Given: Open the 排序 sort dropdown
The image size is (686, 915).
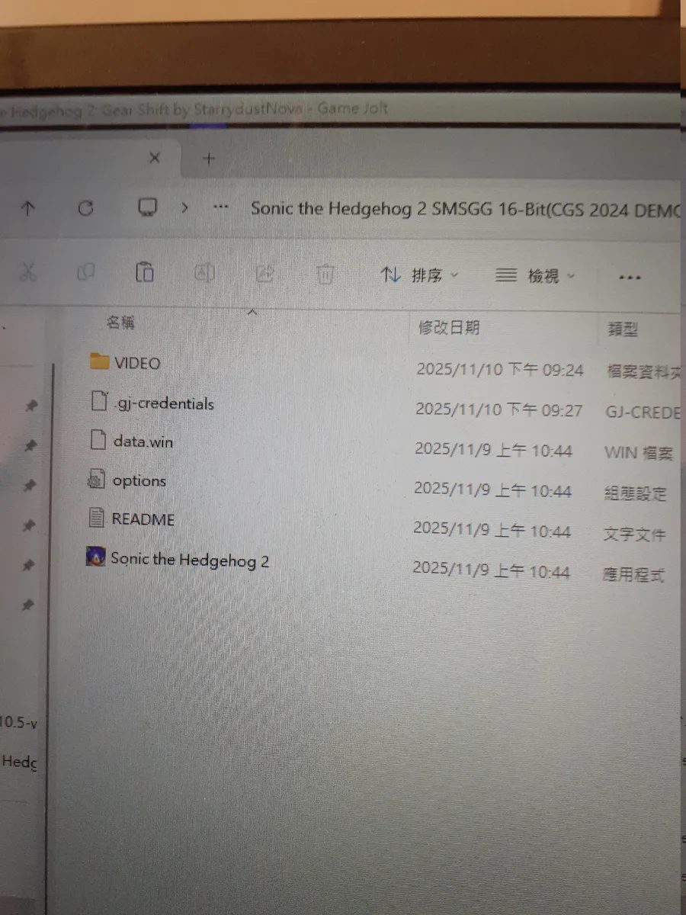Looking at the screenshot, I should point(420,275).
